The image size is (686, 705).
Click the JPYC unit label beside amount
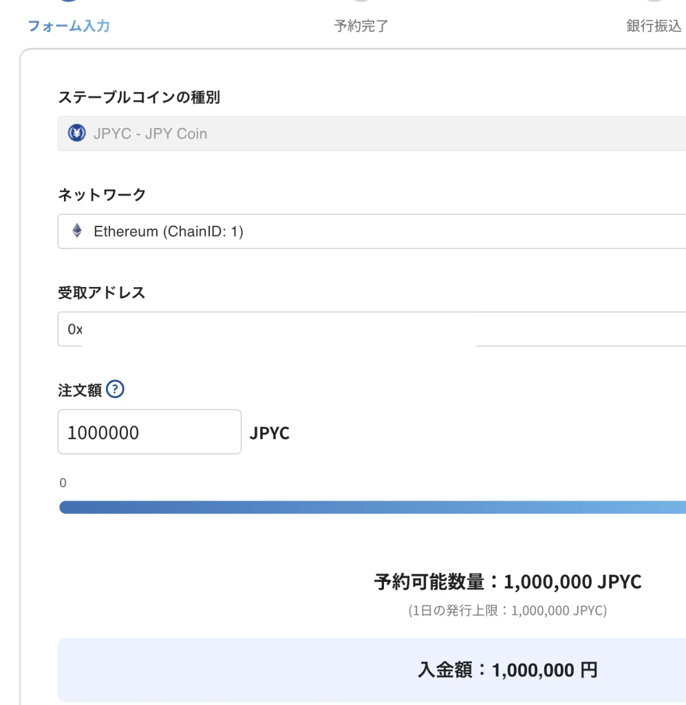(x=270, y=433)
